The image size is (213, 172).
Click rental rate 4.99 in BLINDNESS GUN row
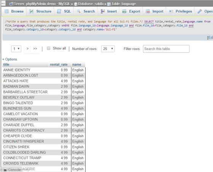point(64,109)
